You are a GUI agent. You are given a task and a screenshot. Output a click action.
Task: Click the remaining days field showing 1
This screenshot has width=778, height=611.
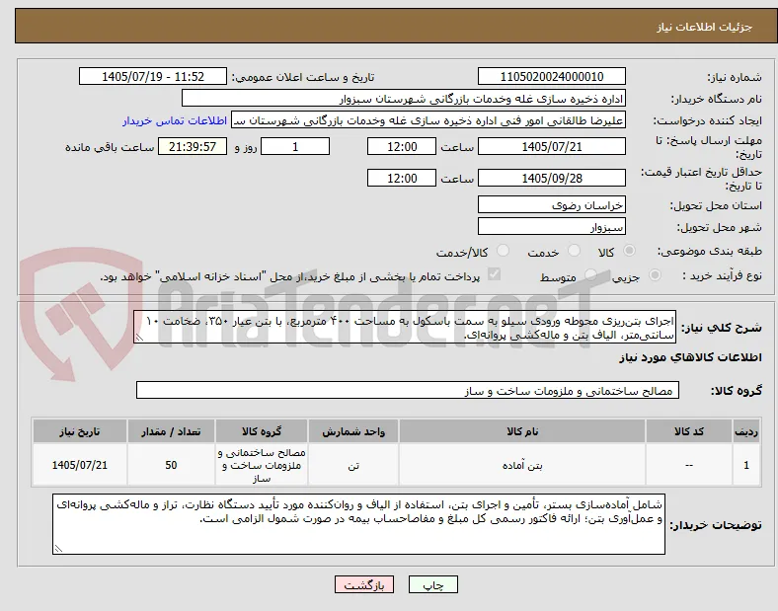[x=295, y=147]
